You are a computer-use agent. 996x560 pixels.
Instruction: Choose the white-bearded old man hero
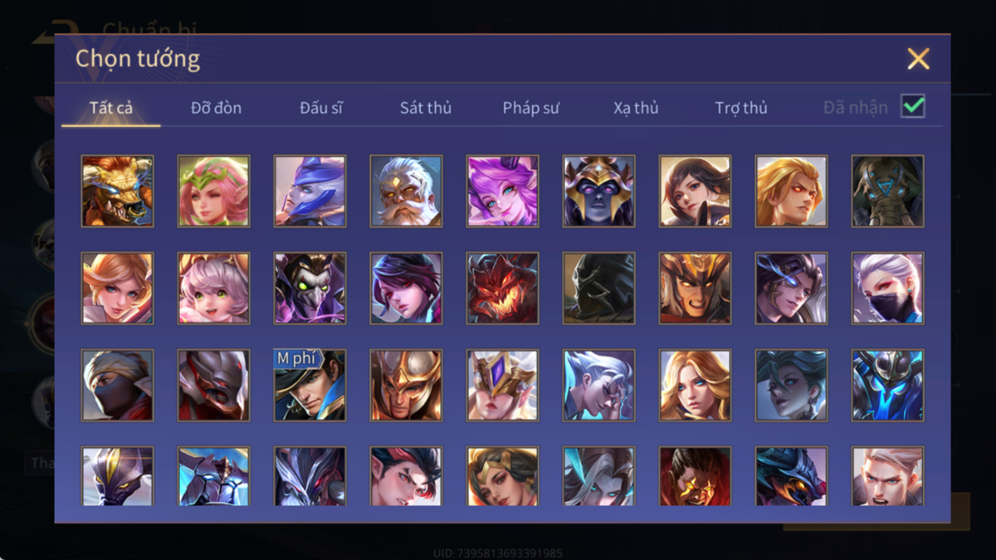[x=406, y=191]
